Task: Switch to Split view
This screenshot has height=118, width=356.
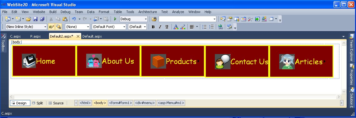Action: [38, 103]
